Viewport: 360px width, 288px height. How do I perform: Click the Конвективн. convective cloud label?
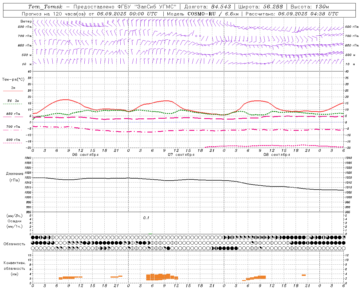[14, 263]
